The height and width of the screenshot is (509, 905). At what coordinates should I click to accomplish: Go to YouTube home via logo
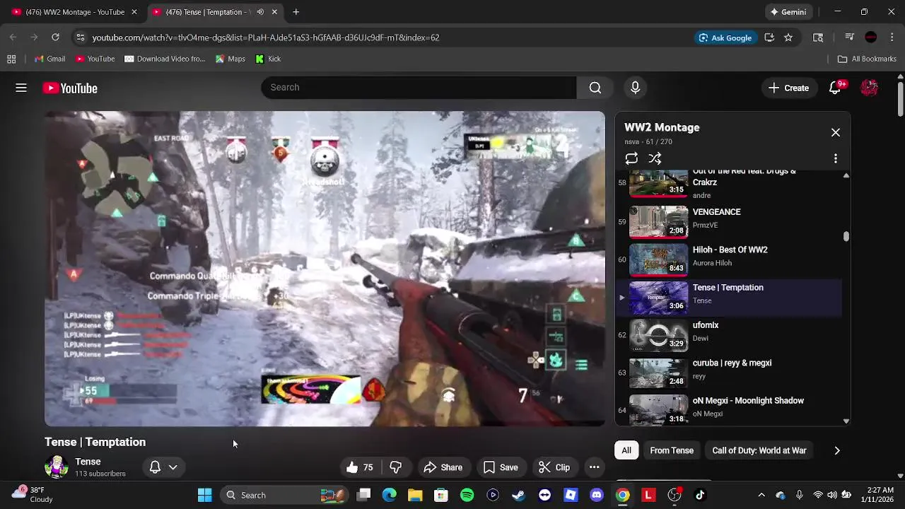click(70, 88)
